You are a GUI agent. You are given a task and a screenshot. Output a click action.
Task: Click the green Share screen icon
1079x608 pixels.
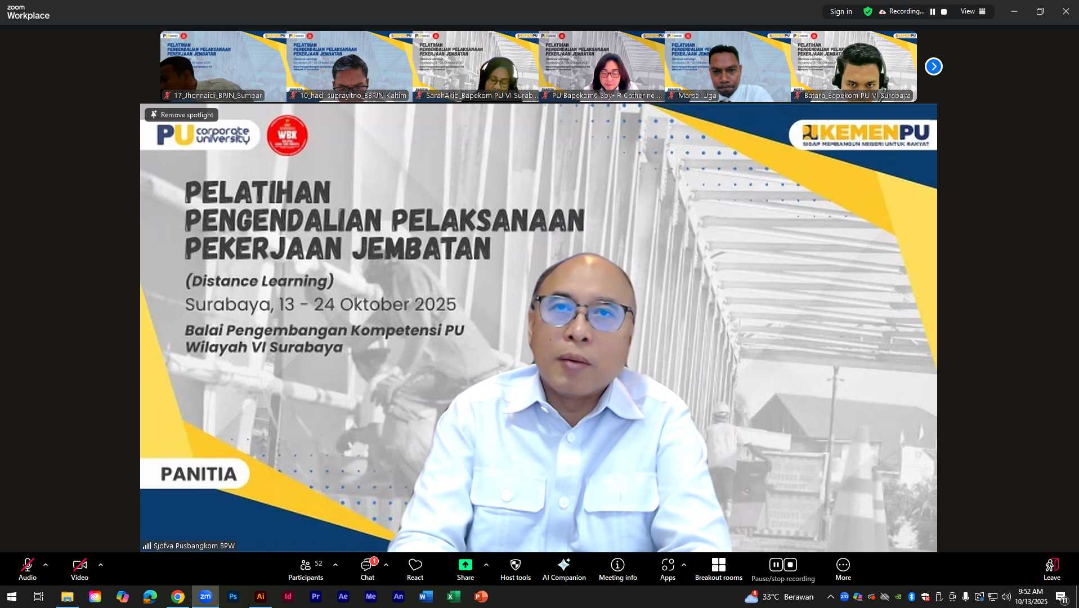point(465,565)
